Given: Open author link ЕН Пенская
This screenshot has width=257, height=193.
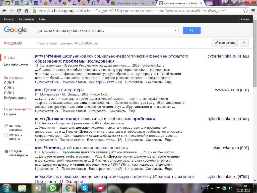Looking at the screenshot, I should click(44, 123).
